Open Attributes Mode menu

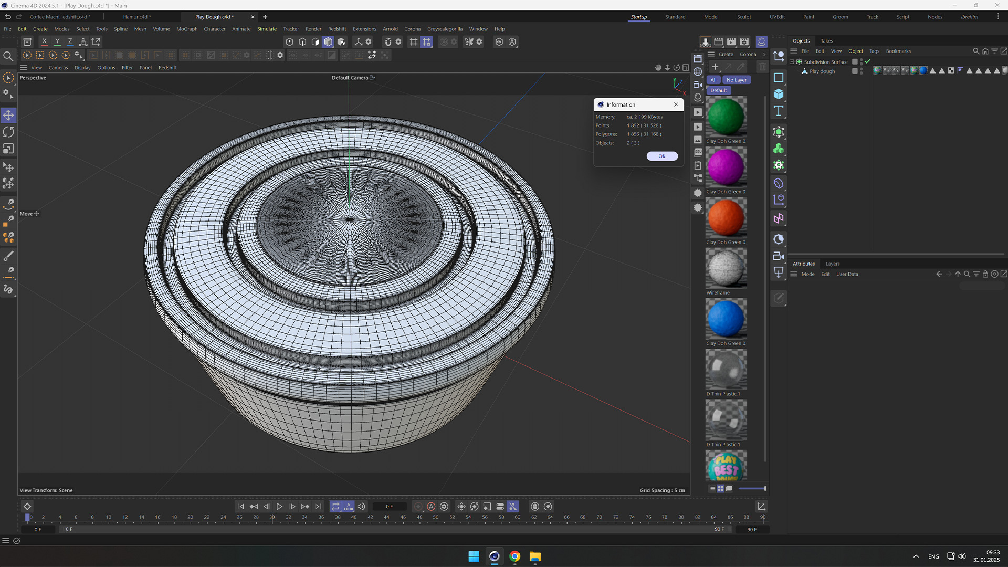[x=808, y=274]
